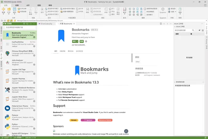Click the navigate forward arrow in path bar

[x=5, y=21]
